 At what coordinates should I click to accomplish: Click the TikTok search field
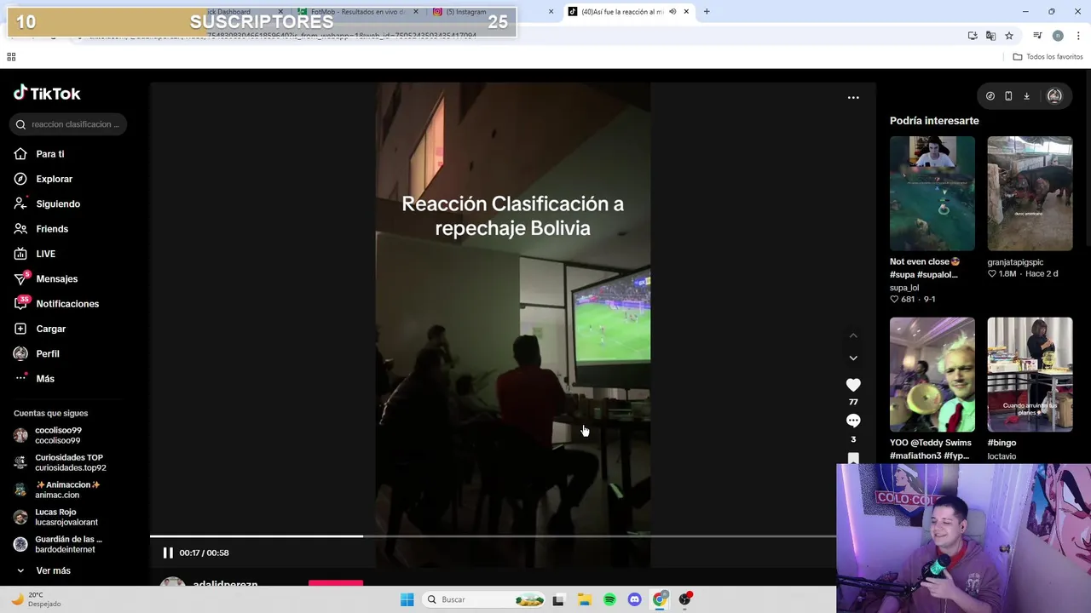(x=68, y=124)
